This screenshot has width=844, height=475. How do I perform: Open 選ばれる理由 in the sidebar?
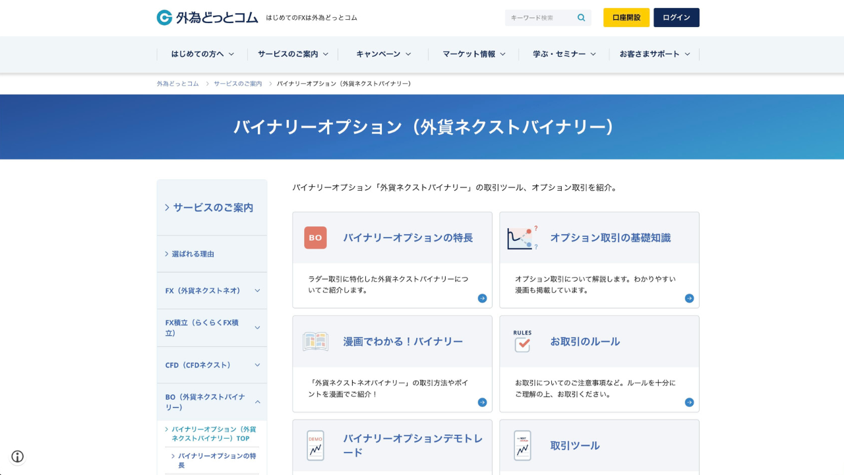[x=212, y=254]
